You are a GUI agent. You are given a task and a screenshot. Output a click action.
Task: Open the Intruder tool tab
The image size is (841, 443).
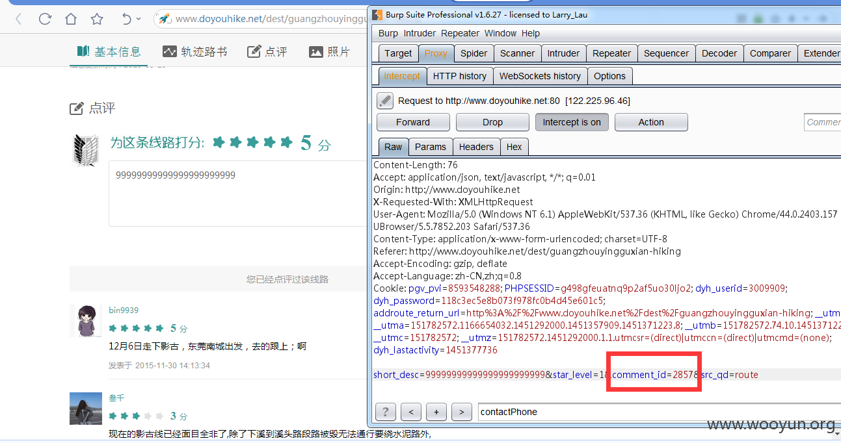click(x=563, y=53)
